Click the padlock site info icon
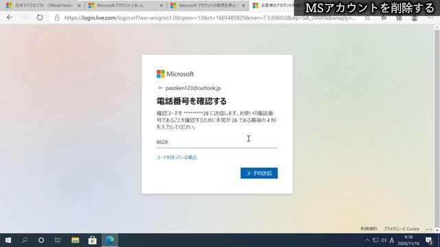Screen dimensions: 440x247 point(57,18)
